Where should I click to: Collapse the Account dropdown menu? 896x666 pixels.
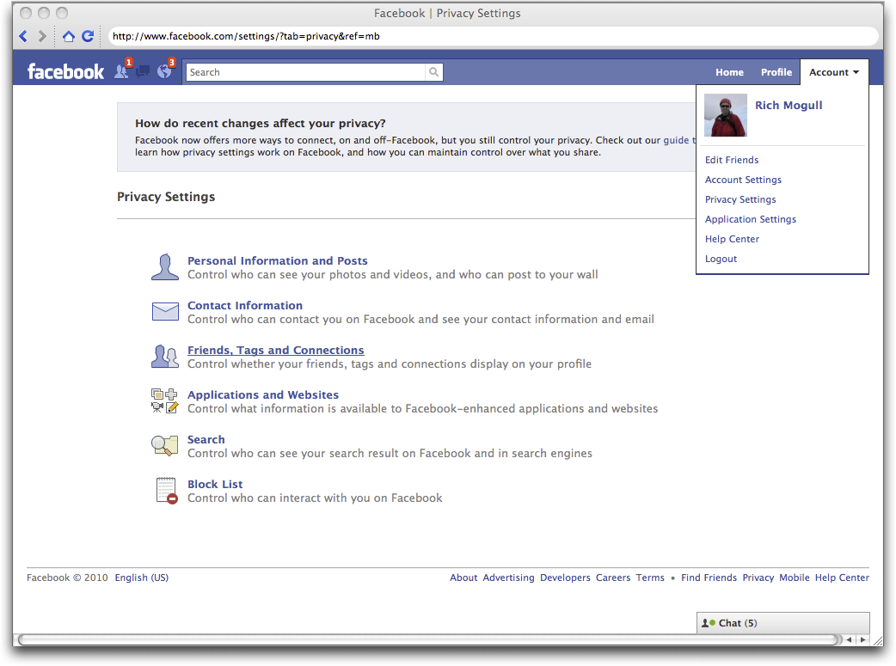[x=834, y=72]
